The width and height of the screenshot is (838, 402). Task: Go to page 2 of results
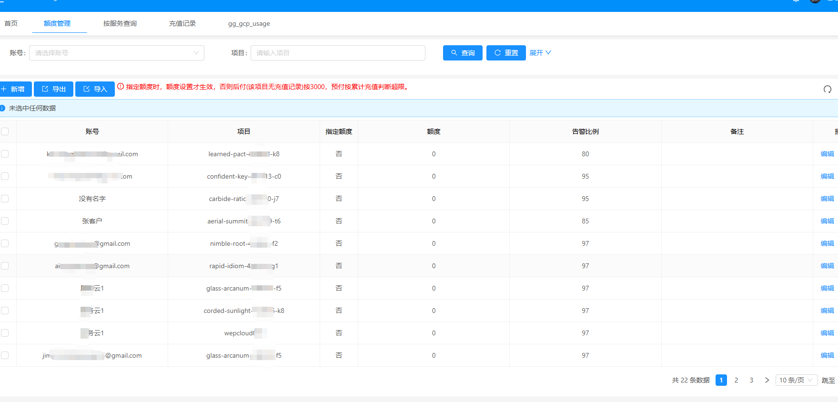click(736, 380)
